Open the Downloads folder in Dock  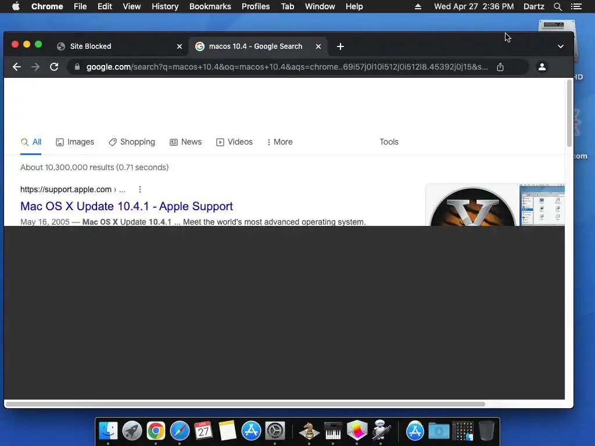click(439, 431)
